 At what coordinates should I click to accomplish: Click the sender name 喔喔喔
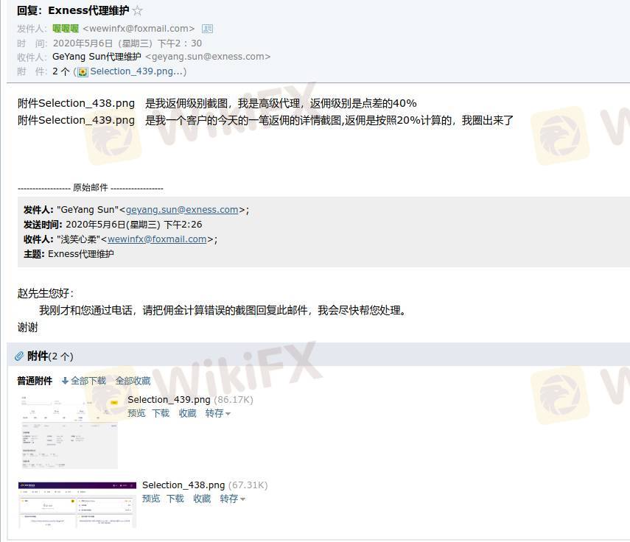click(x=66, y=29)
